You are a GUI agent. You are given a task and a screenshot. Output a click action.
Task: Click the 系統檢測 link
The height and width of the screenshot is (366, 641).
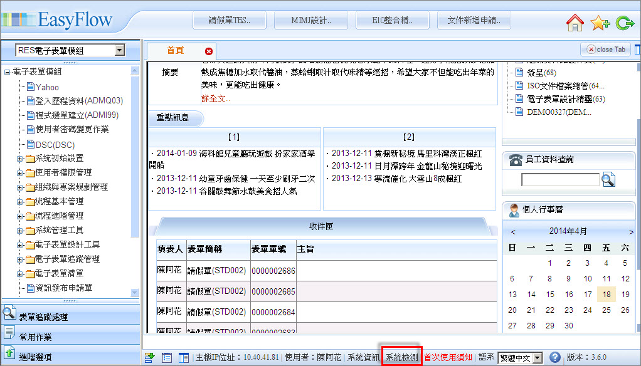(401, 357)
